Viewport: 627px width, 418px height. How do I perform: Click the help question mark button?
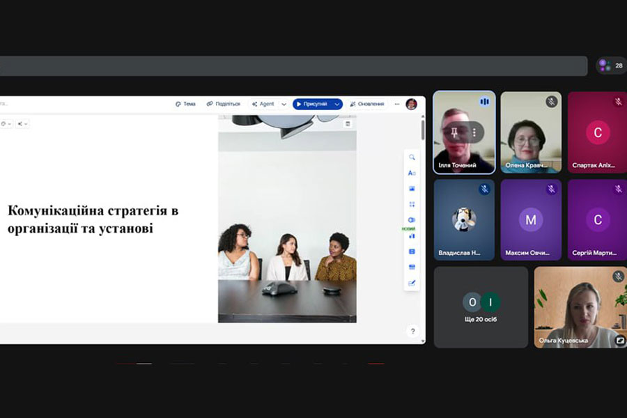(412, 332)
